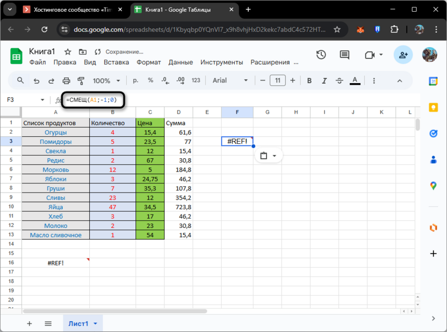Expand the name box F3 dropdown

(42, 100)
